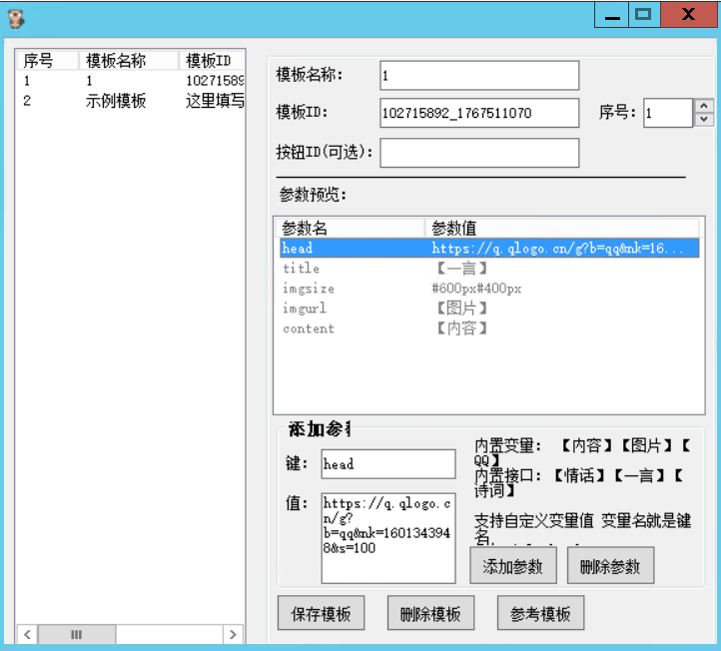The image size is (721, 651).
Task: Select template row named 1
Action: tap(90, 81)
